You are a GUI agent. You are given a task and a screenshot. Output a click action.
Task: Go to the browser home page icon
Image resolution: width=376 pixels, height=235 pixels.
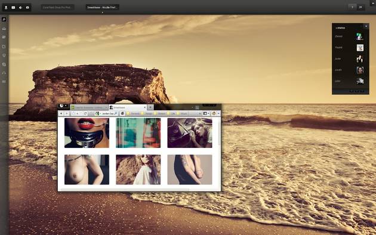[122, 113]
